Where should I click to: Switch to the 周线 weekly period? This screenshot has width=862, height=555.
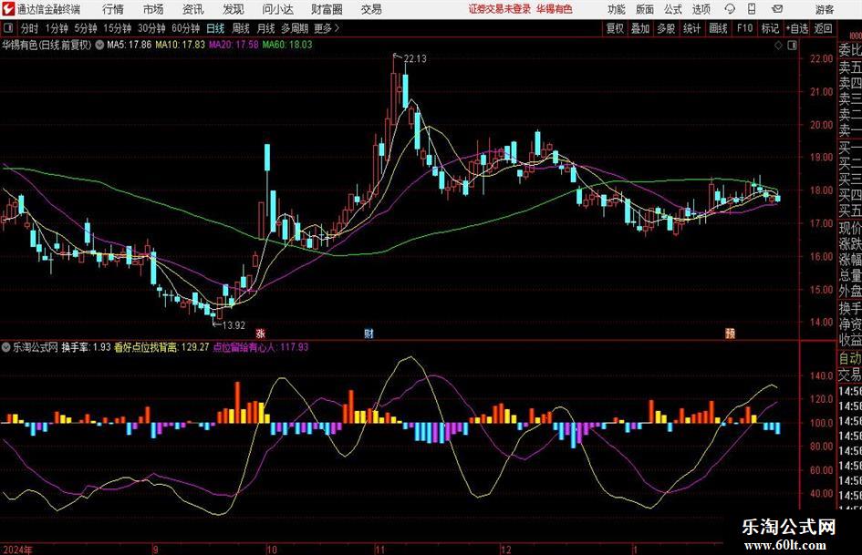point(241,28)
